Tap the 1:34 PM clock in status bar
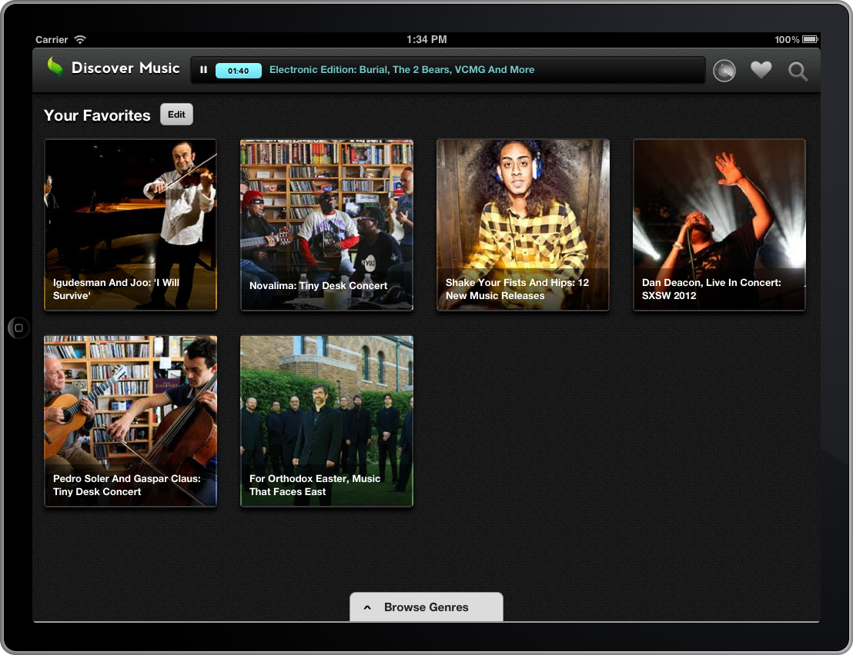The width and height of the screenshot is (853, 655). 426,39
